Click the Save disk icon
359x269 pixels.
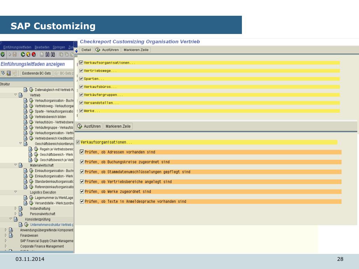pyautogui.click(x=15, y=54)
